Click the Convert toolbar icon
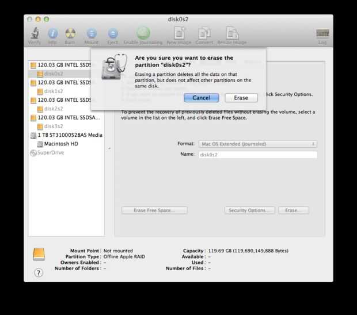The image size is (357, 315). click(x=204, y=33)
